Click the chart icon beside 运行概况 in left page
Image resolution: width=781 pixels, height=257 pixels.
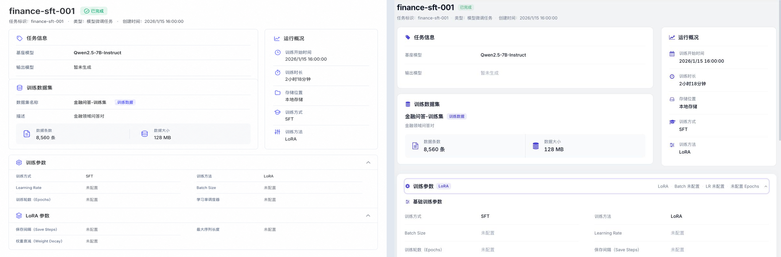tap(277, 39)
